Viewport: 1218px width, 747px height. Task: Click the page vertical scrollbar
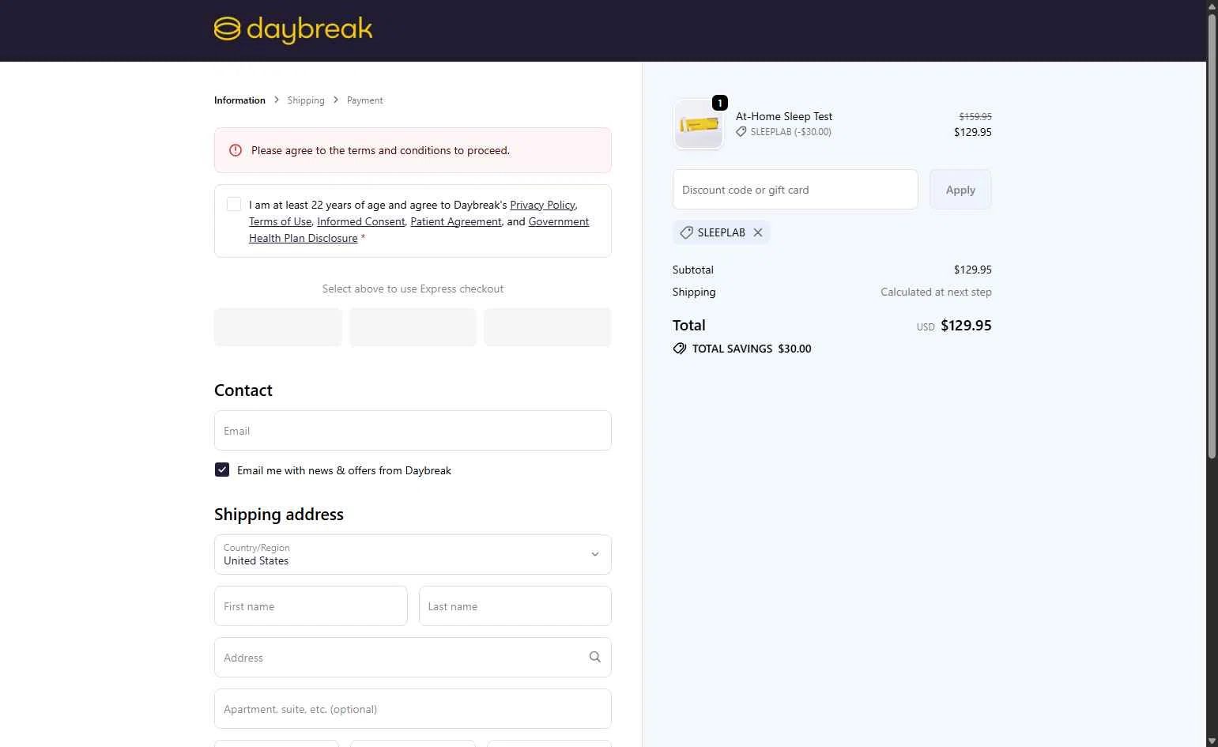pyautogui.click(x=1212, y=237)
